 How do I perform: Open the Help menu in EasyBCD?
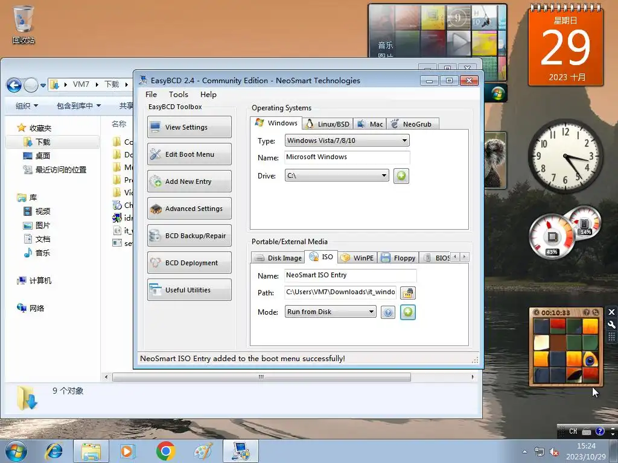point(208,95)
